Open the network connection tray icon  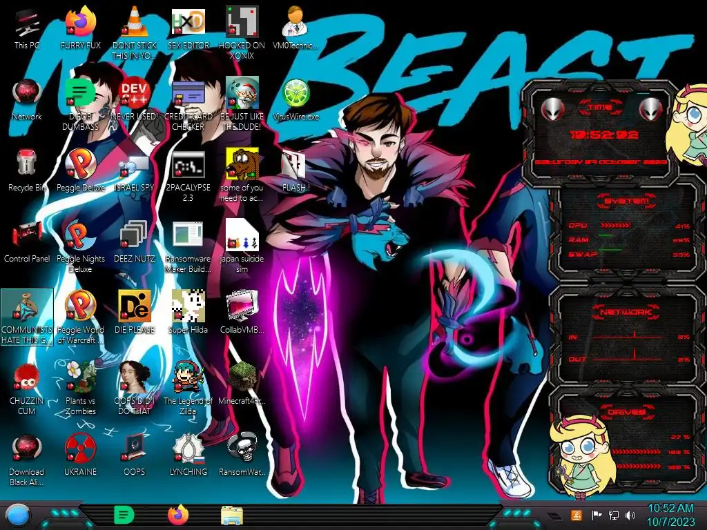pyautogui.click(x=613, y=515)
